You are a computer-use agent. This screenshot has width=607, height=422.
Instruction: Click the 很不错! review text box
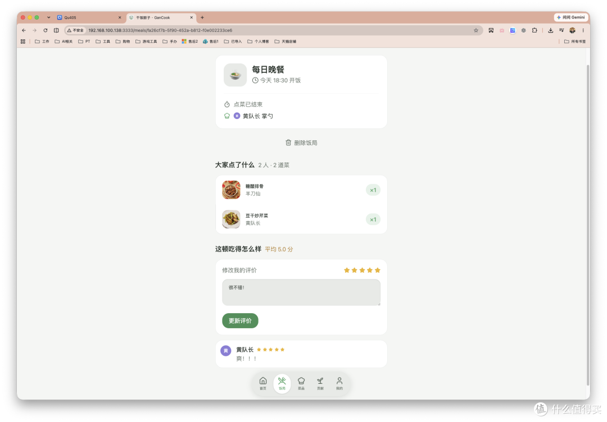pyautogui.click(x=301, y=292)
